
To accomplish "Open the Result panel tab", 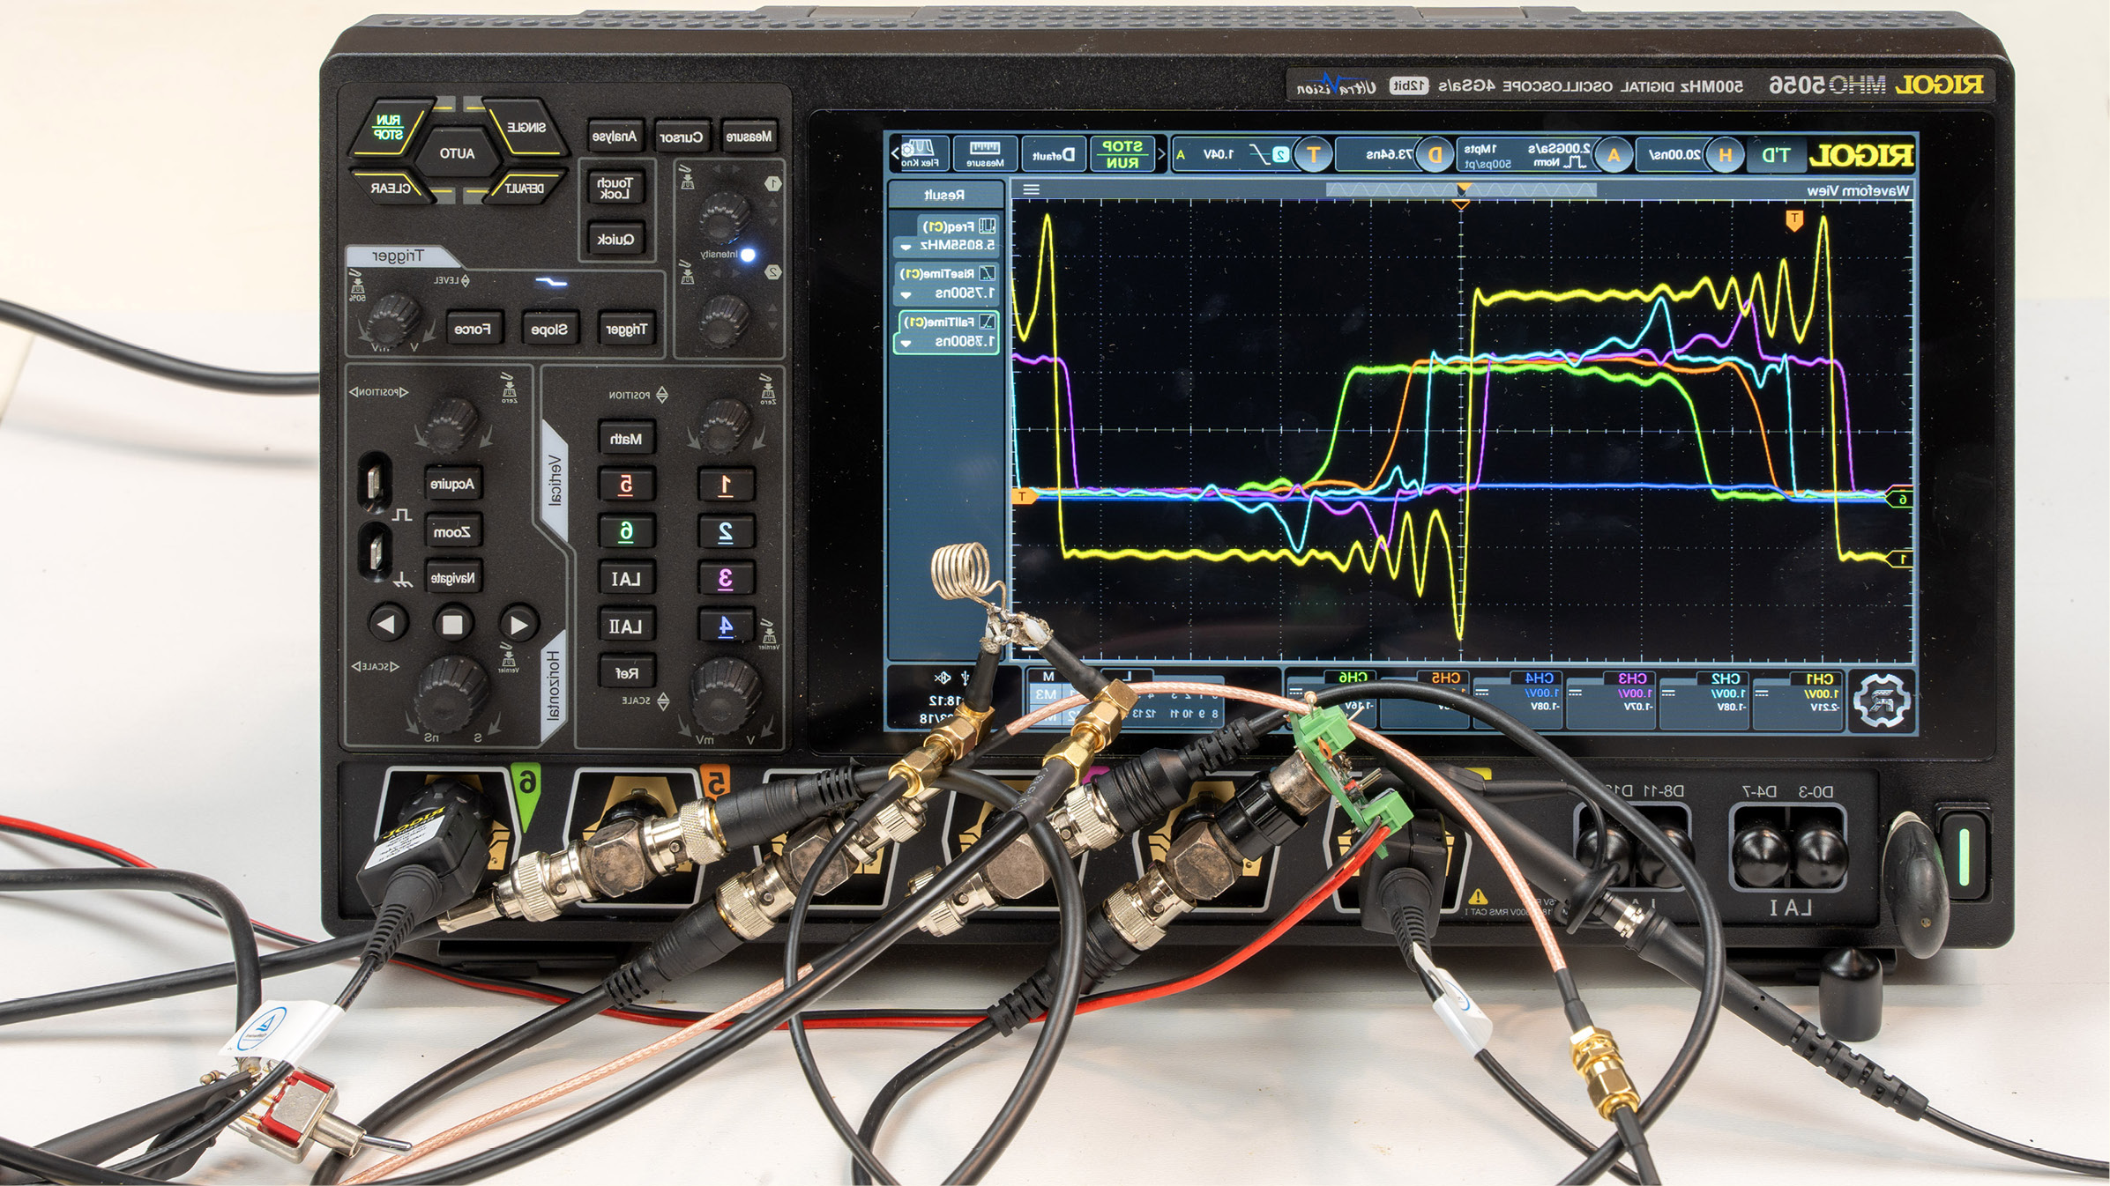I will pos(944,195).
